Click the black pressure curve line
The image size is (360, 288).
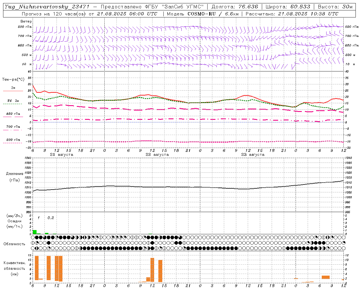[x=188, y=187]
